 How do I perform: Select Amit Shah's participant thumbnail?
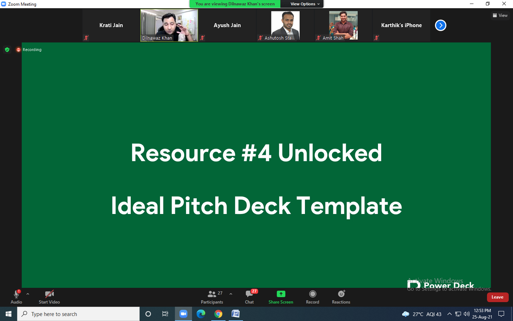[343, 25]
